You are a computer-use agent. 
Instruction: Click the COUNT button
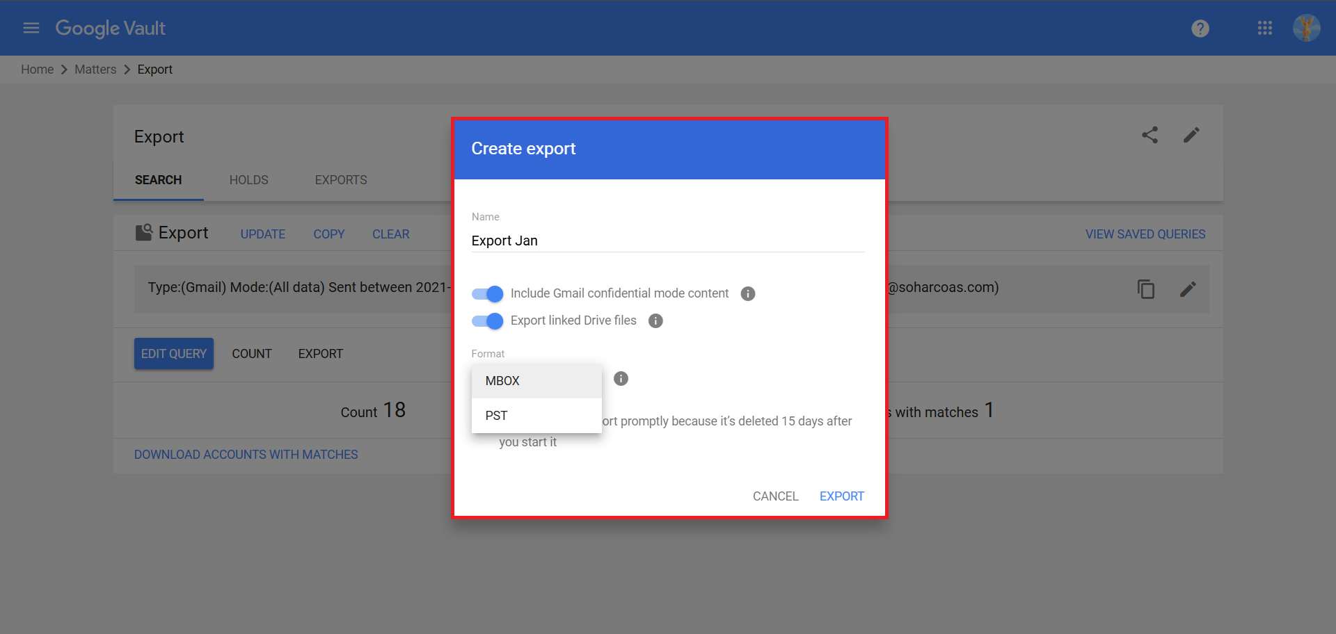(252, 354)
